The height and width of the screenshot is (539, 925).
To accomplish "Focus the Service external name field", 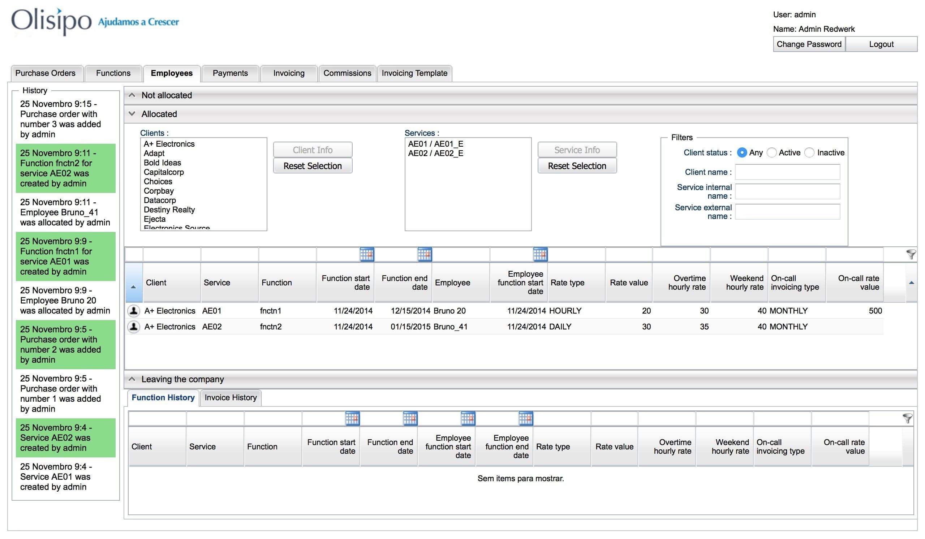I will [787, 212].
